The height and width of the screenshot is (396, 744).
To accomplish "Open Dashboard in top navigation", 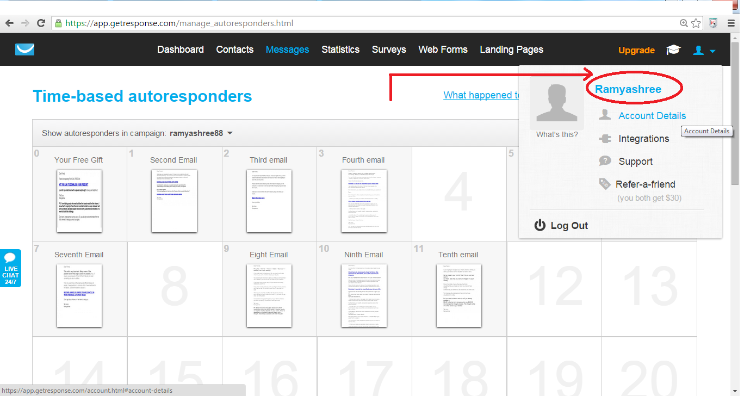I will coord(181,49).
